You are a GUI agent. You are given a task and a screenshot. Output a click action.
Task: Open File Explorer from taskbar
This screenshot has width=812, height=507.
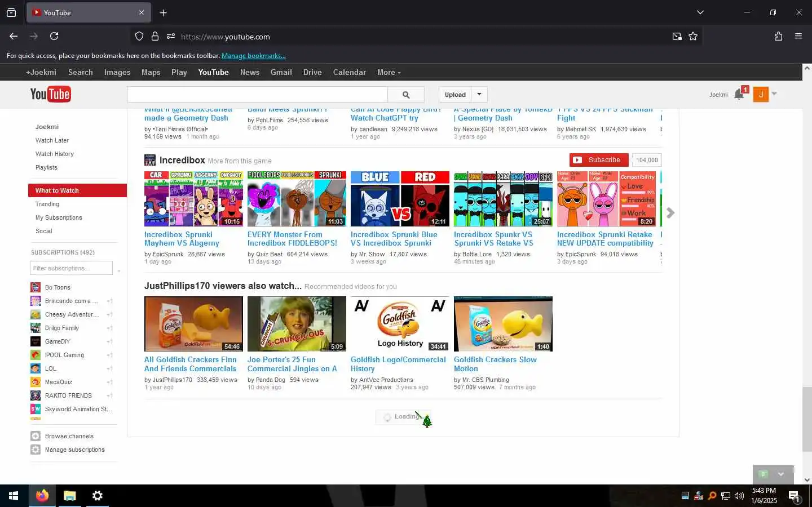[70, 496]
